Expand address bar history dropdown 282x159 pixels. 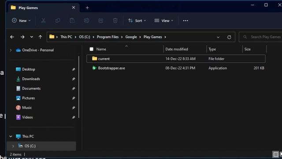coord(218,37)
